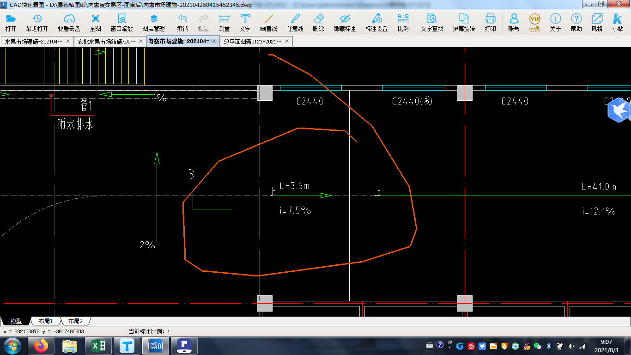Screen dimensions: 631x355
Task: Close the 农批水果市场结施 tab
Action: pos(141,41)
